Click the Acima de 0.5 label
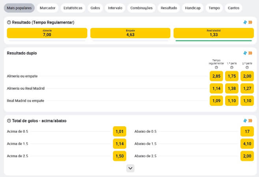 17,131
